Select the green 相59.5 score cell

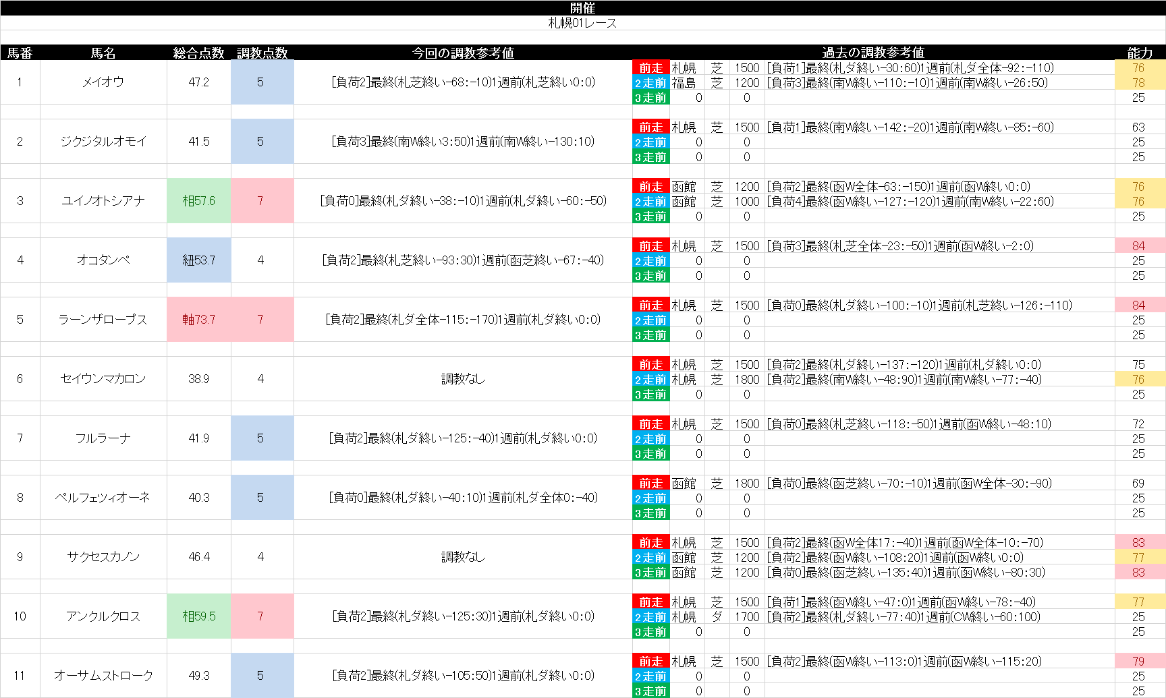coord(198,616)
